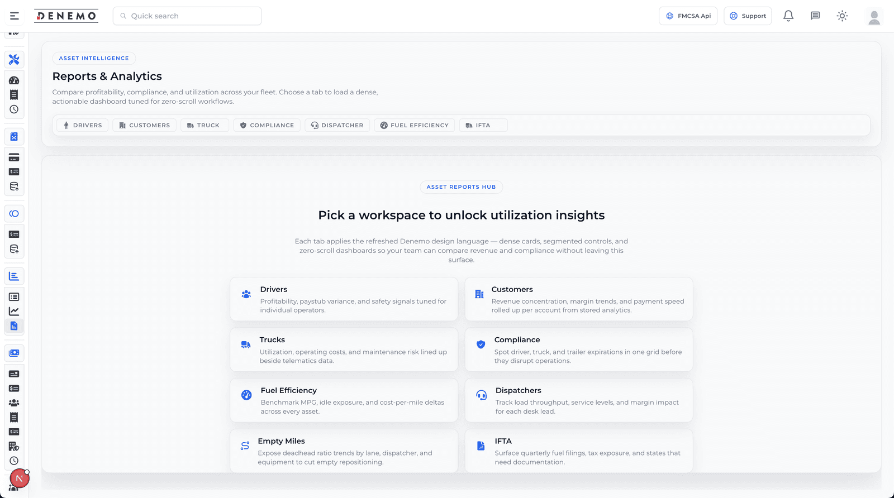Open the building with shield sidebar icon
The width and height of the screenshot is (894, 498).
tap(14, 446)
